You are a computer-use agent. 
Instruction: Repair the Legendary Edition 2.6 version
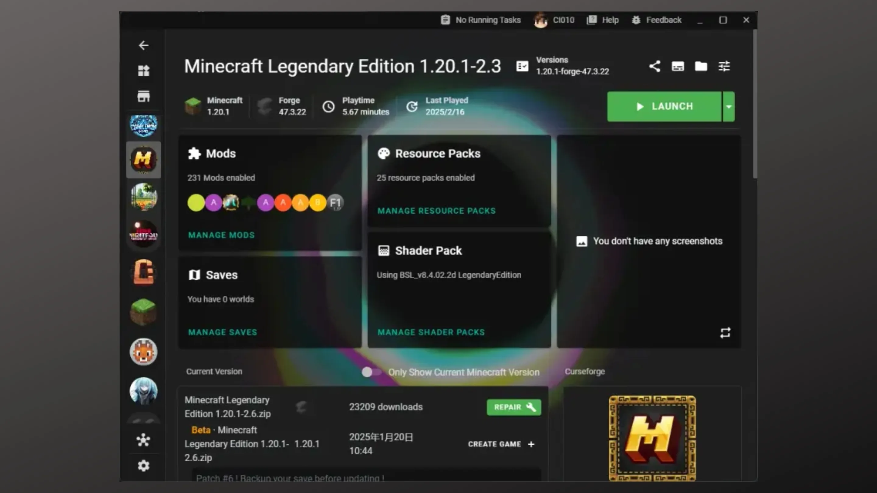(x=514, y=407)
